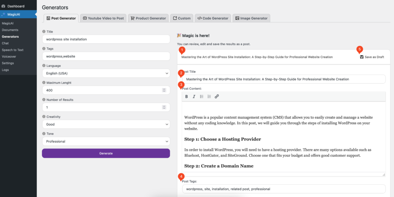The height and width of the screenshot is (197, 394).
Task: Click the Number of Results stepper
Action: (164, 107)
